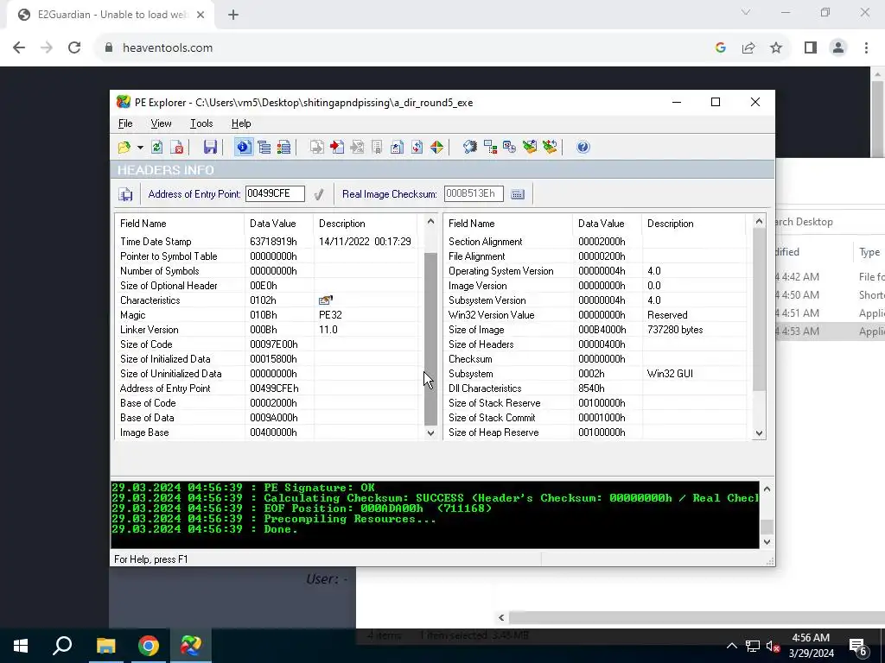Click the Time Date Stamp Adjuster icon

[510, 147]
